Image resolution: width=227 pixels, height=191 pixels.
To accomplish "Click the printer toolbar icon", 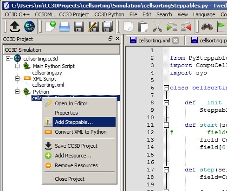I will click(65, 27).
